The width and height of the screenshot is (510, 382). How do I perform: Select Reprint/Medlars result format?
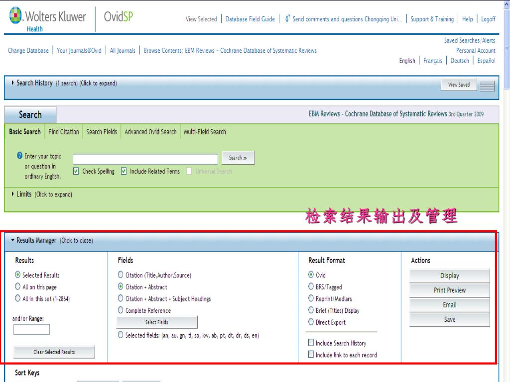[311, 298]
